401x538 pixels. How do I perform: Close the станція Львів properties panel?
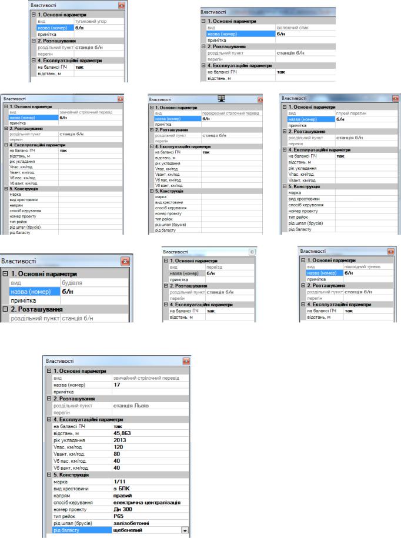pyautogui.click(x=186, y=361)
